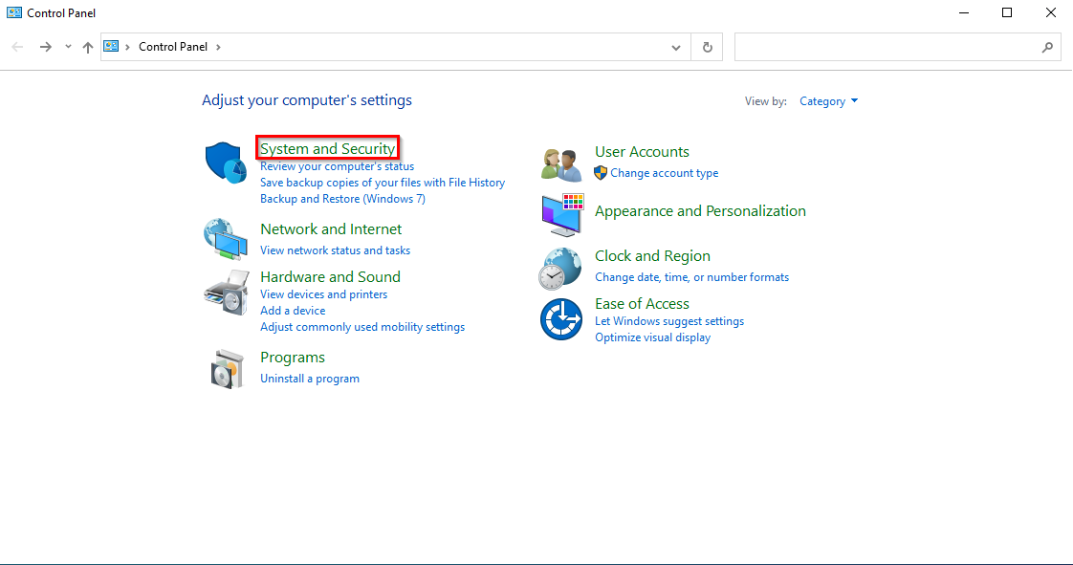
Task: Click Review your computer's status
Action: click(337, 166)
